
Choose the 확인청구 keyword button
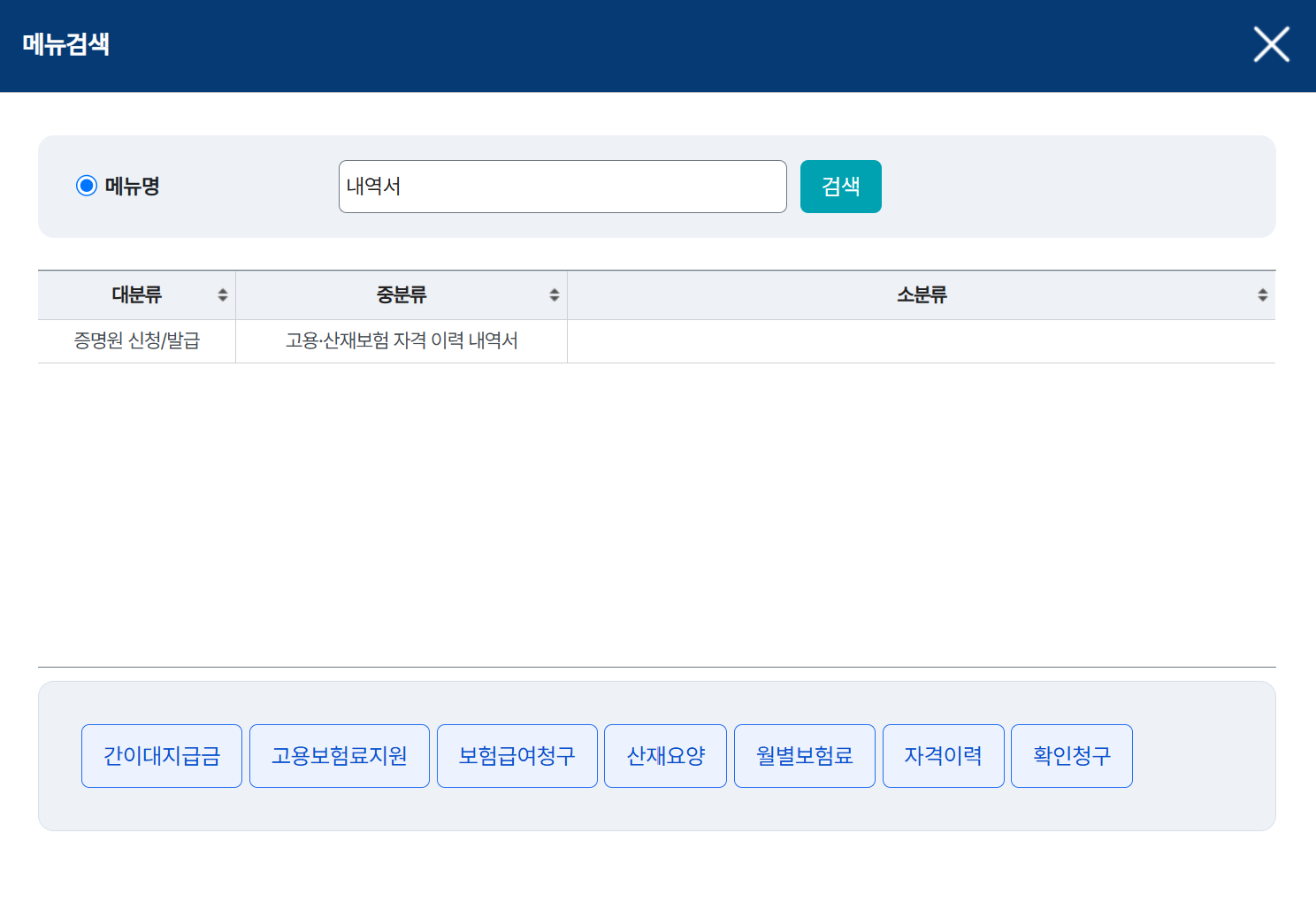click(1072, 756)
